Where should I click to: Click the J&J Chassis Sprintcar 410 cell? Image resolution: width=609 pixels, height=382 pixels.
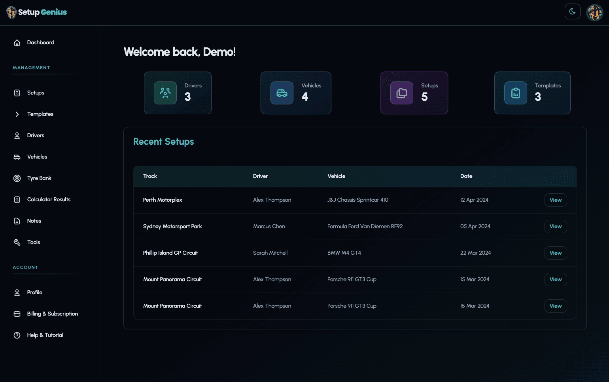(x=358, y=200)
